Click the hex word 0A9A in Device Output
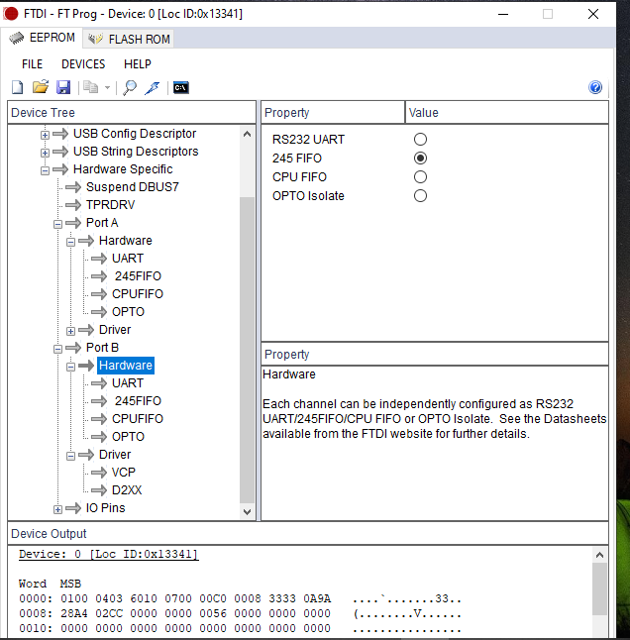This screenshot has width=630, height=640. click(317, 598)
